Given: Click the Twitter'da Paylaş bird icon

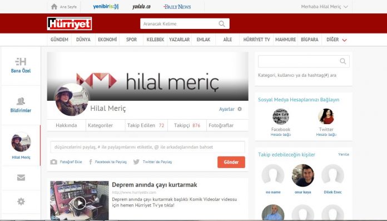Looking at the screenshot, I should coord(136,162).
